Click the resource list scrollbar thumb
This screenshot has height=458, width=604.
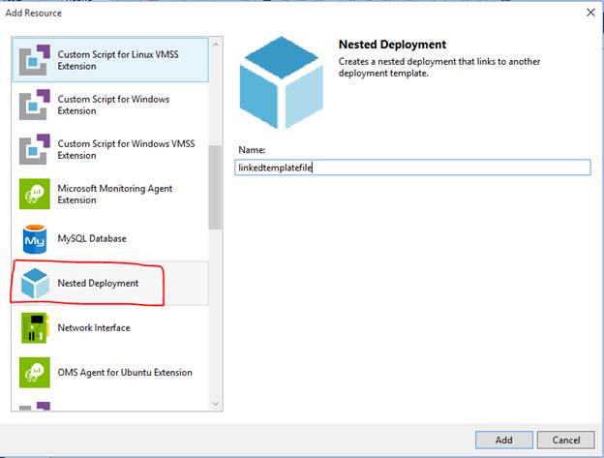tap(215, 187)
